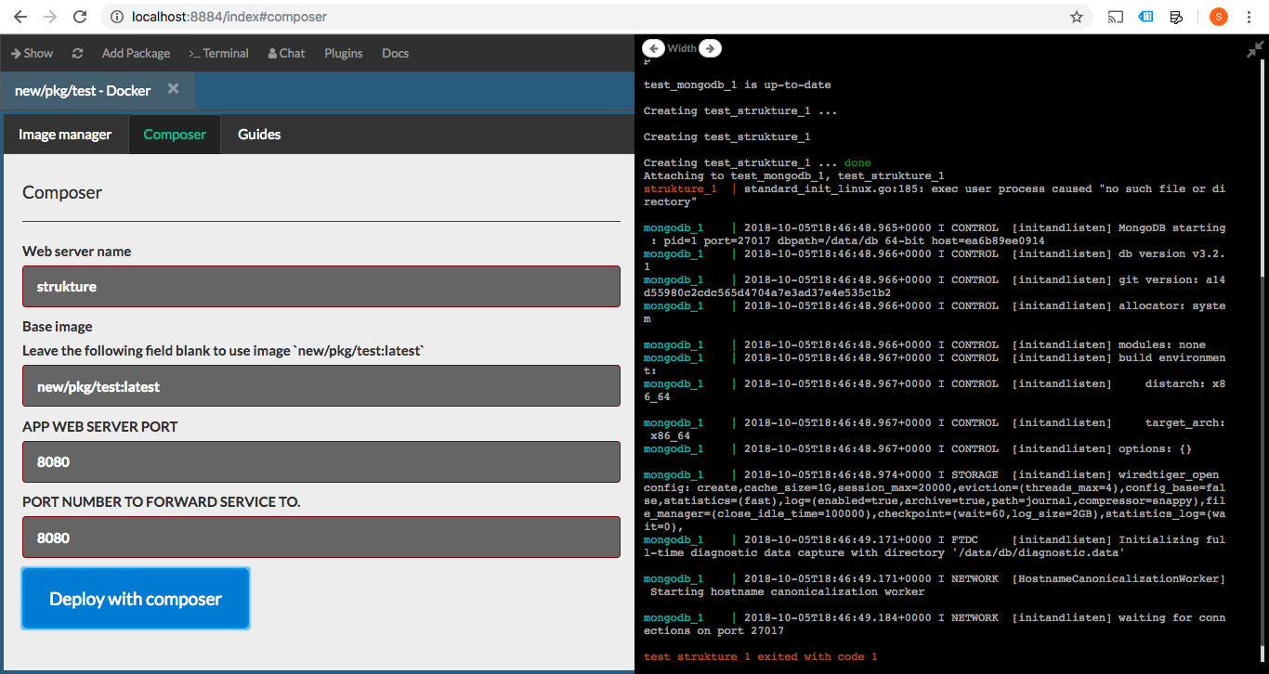Viewport: 1269px width, 674px height.
Task: Switch to the Guides tab
Action: (x=259, y=135)
